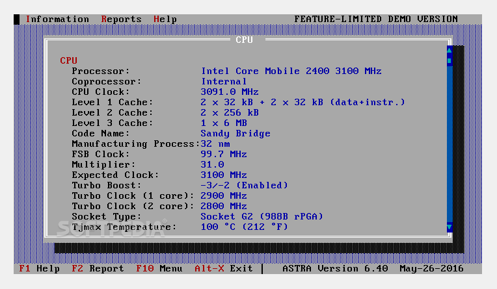Click the '2800 MHz' value

coord(224,207)
